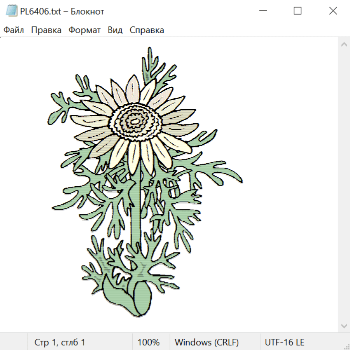Click the 'PL6406.txt – Блокнот' window title
The width and height of the screenshot is (350, 350).
tap(62, 11)
